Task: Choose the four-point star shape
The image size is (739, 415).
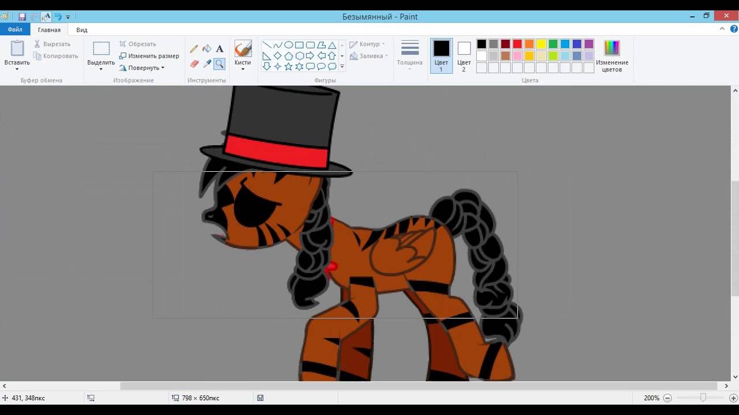Action: coord(278,67)
